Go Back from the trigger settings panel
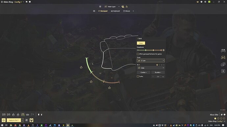 coord(139,39)
